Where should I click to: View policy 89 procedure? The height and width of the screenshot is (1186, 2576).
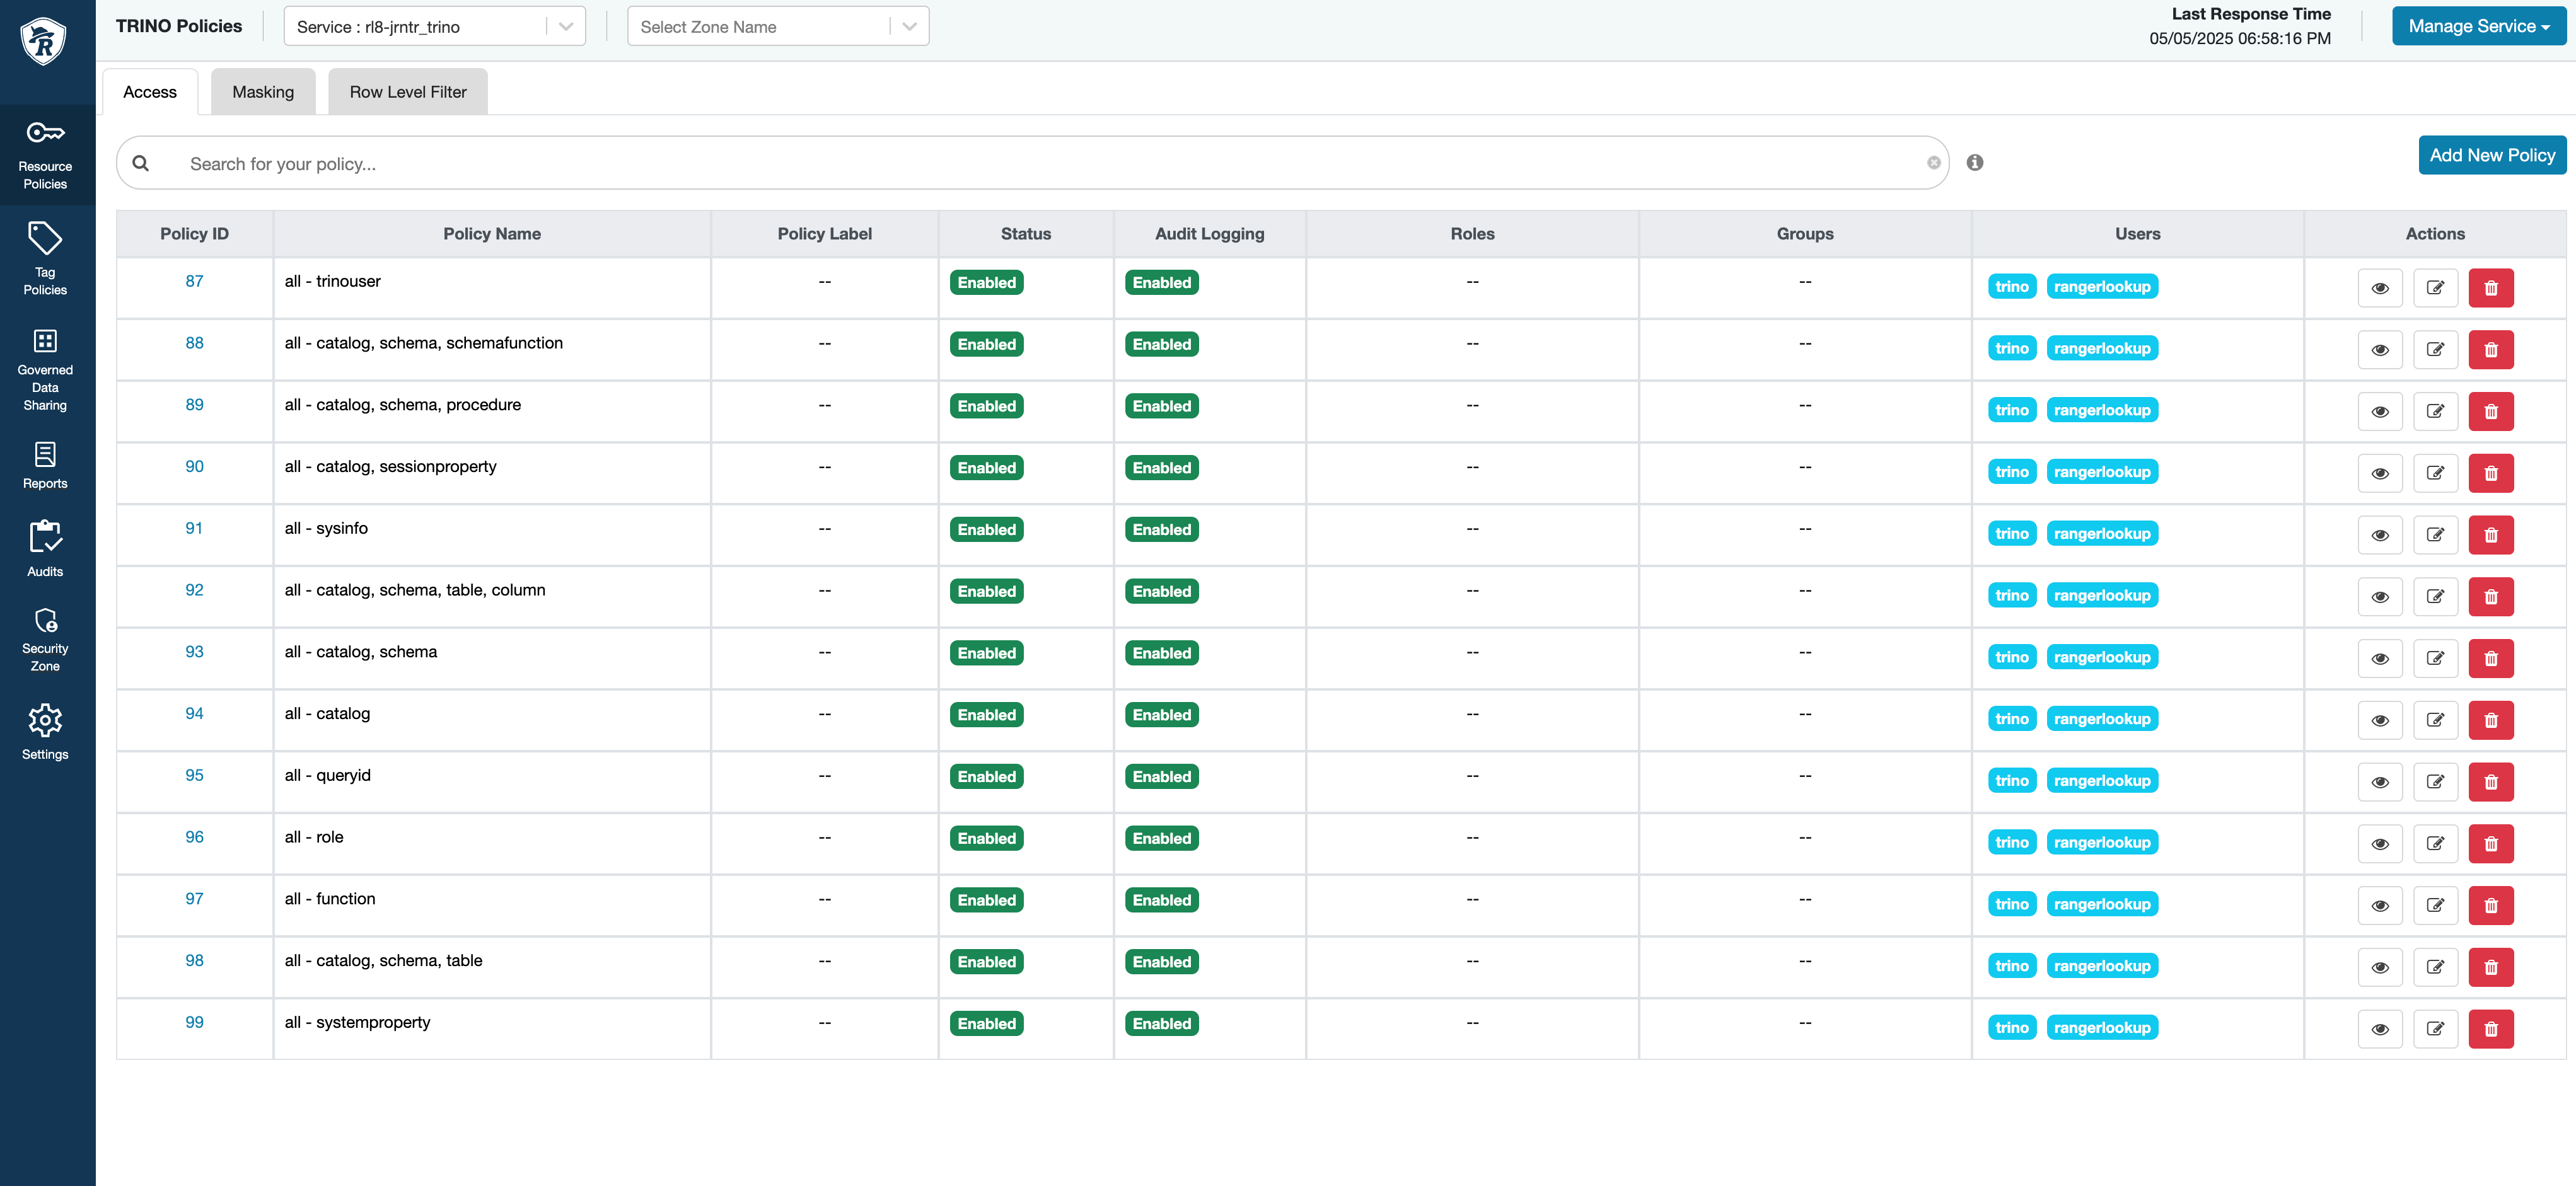[x=2380, y=411]
